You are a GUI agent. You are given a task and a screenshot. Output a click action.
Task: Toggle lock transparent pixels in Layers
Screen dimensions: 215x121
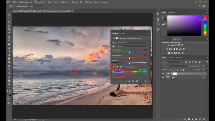pyautogui.click(x=171, y=70)
